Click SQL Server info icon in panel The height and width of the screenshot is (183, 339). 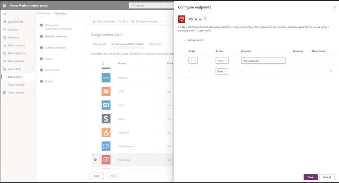click(205, 19)
